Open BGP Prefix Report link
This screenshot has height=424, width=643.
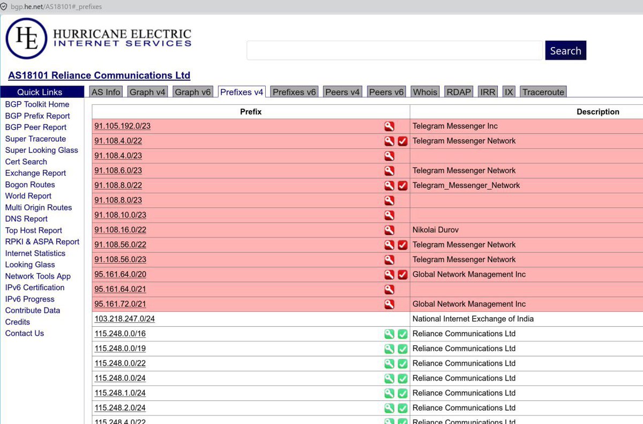[38, 116]
